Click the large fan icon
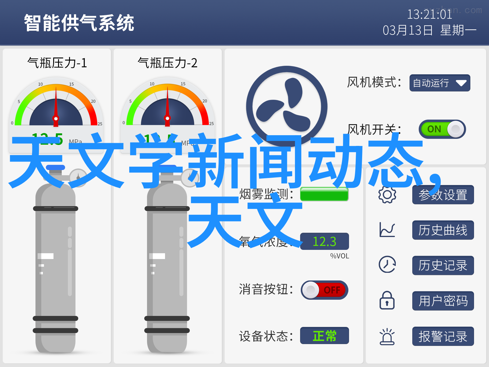The image size is (489, 367). tap(287, 106)
